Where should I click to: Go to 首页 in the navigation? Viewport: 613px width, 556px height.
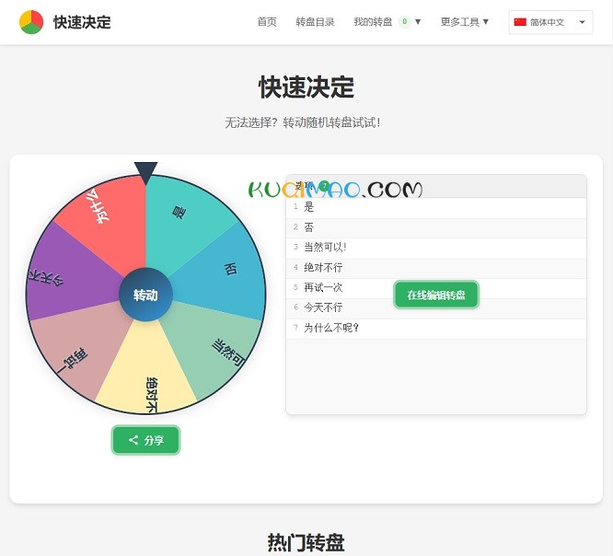[x=267, y=22]
